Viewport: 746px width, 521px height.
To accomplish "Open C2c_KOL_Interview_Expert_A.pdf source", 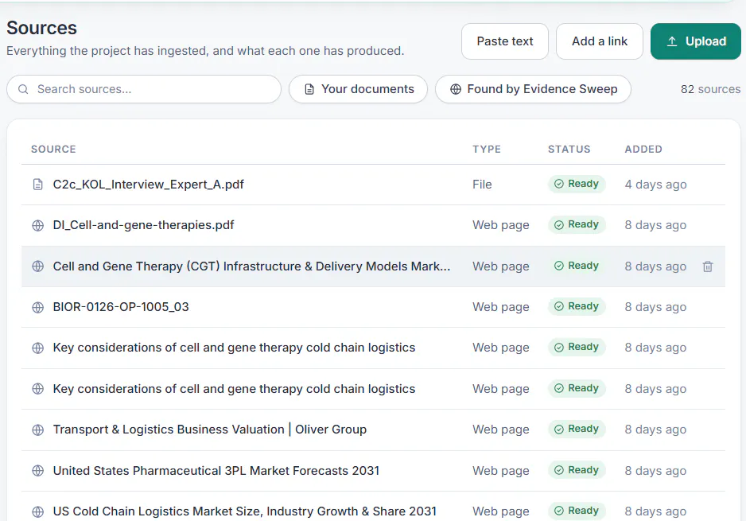I will pos(149,184).
